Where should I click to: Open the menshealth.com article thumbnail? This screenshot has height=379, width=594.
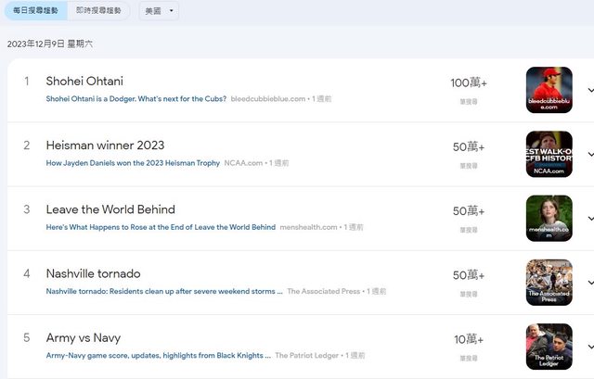[549, 218]
